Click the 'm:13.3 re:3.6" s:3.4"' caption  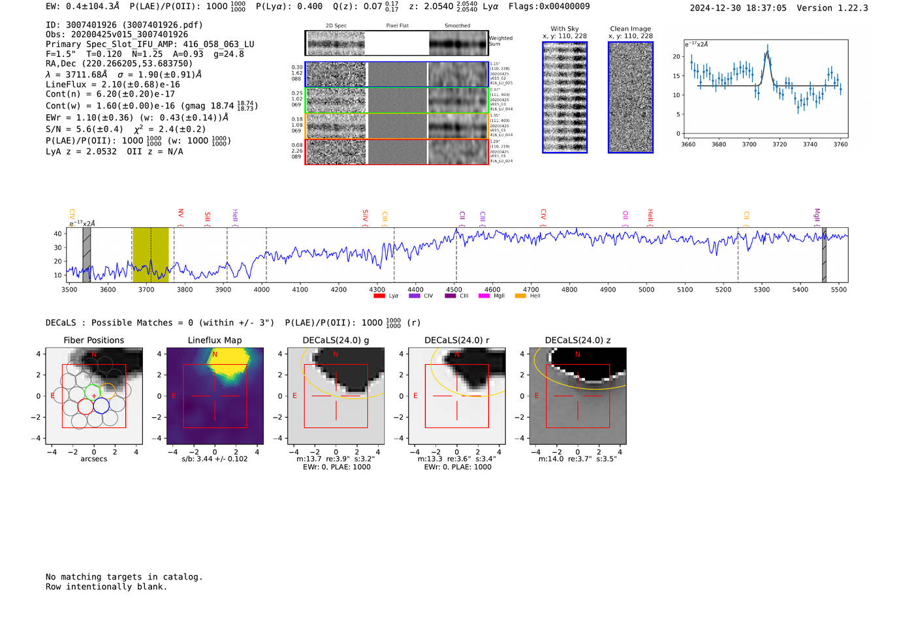click(456, 459)
